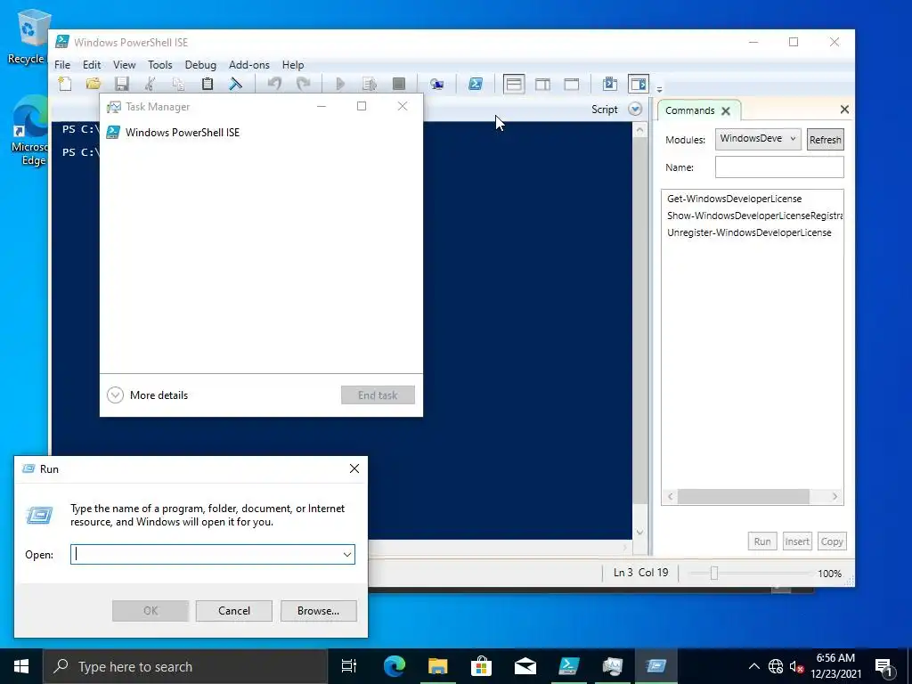Open the Windows Start menu

tap(21, 666)
